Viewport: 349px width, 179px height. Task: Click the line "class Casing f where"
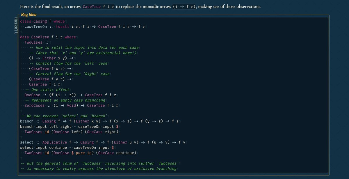[x=43, y=21]
